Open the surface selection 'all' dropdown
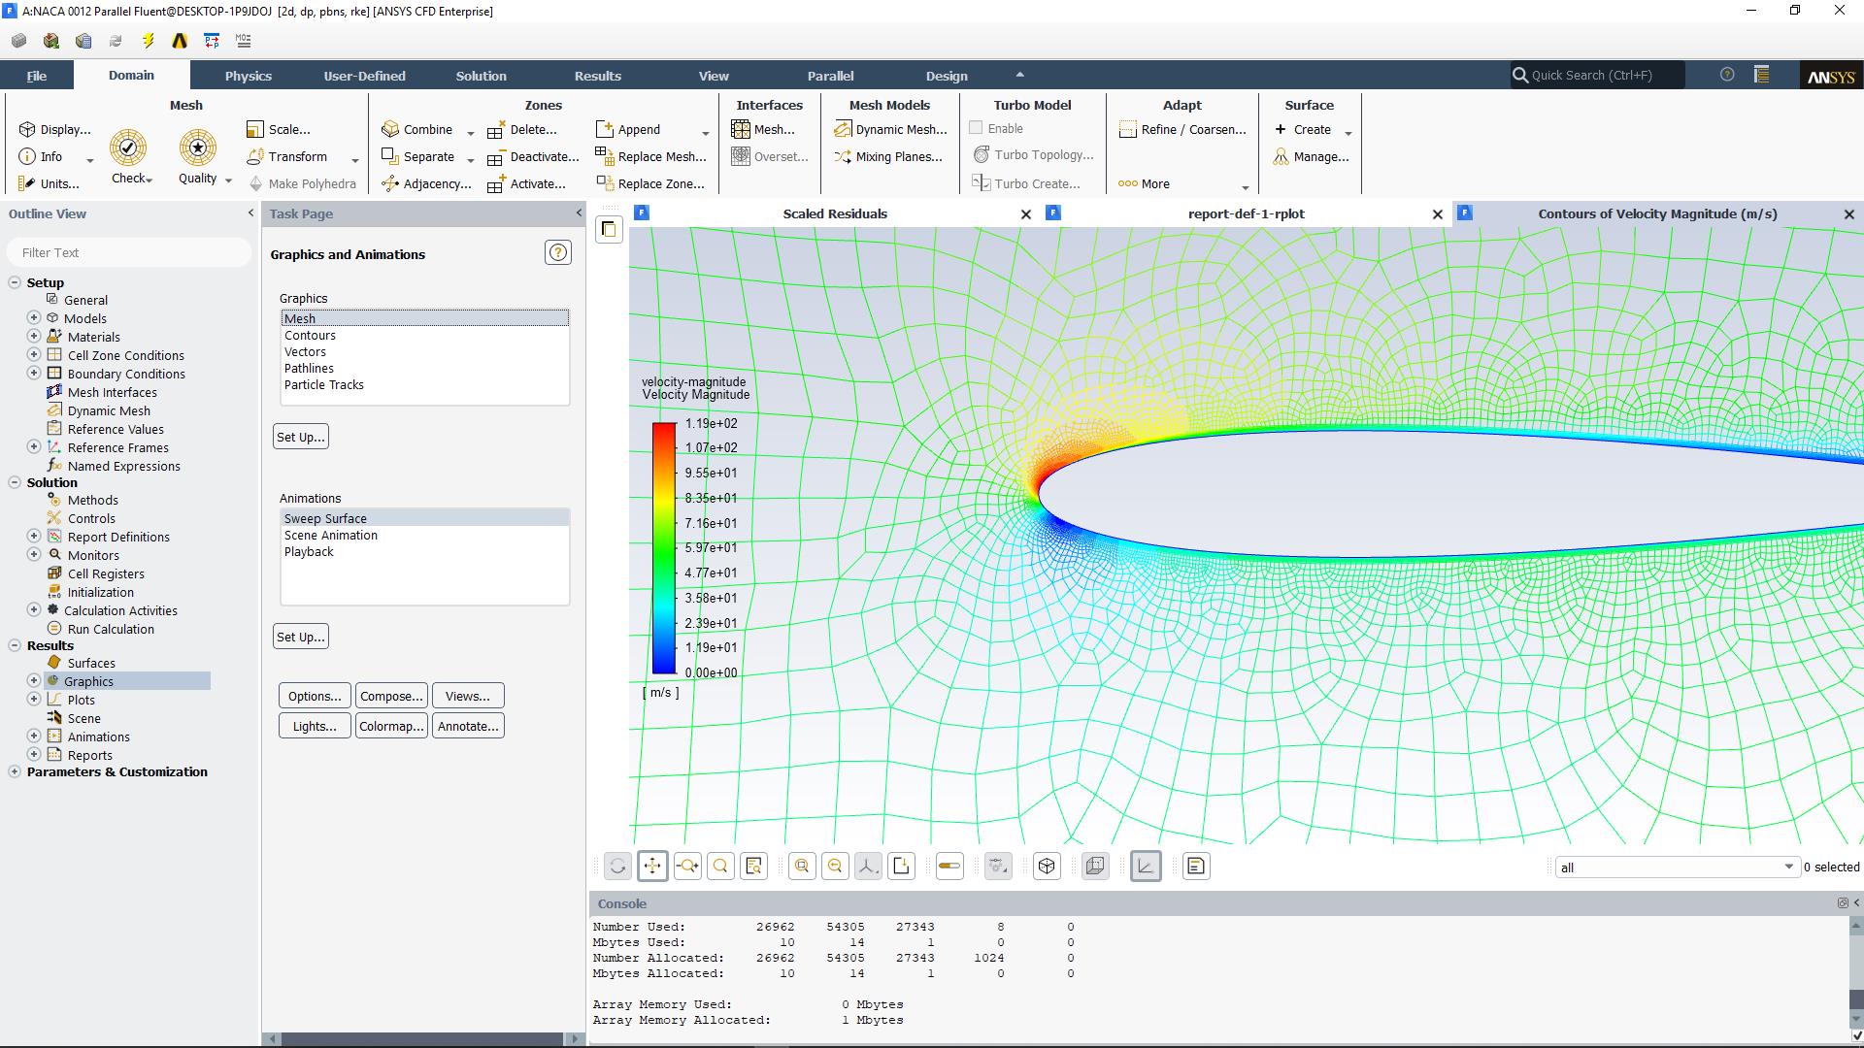 click(1677, 868)
